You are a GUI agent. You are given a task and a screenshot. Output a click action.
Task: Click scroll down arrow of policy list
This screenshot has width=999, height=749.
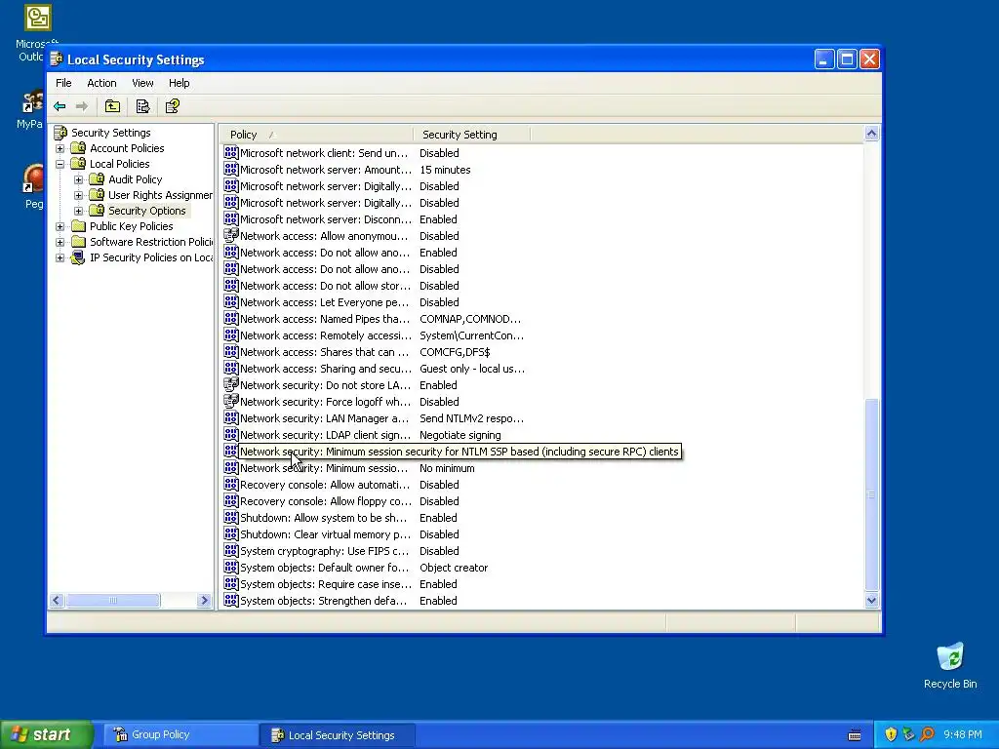(x=871, y=600)
